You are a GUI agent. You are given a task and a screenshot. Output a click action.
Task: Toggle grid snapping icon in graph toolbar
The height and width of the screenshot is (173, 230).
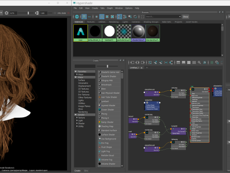(x=217, y=62)
